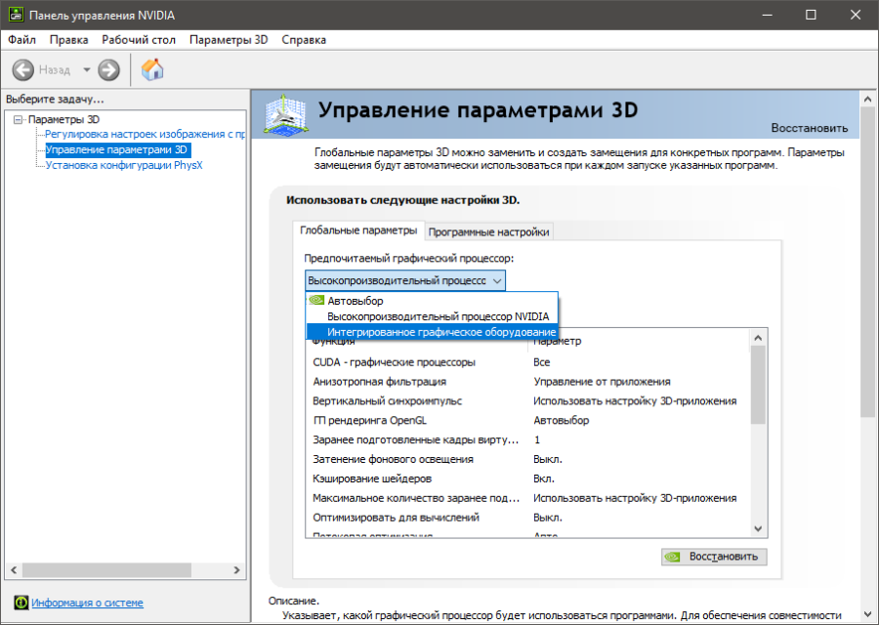The image size is (879, 625).
Task: Open the Правка menu
Action: pyautogui.click(x=68, y=40)
